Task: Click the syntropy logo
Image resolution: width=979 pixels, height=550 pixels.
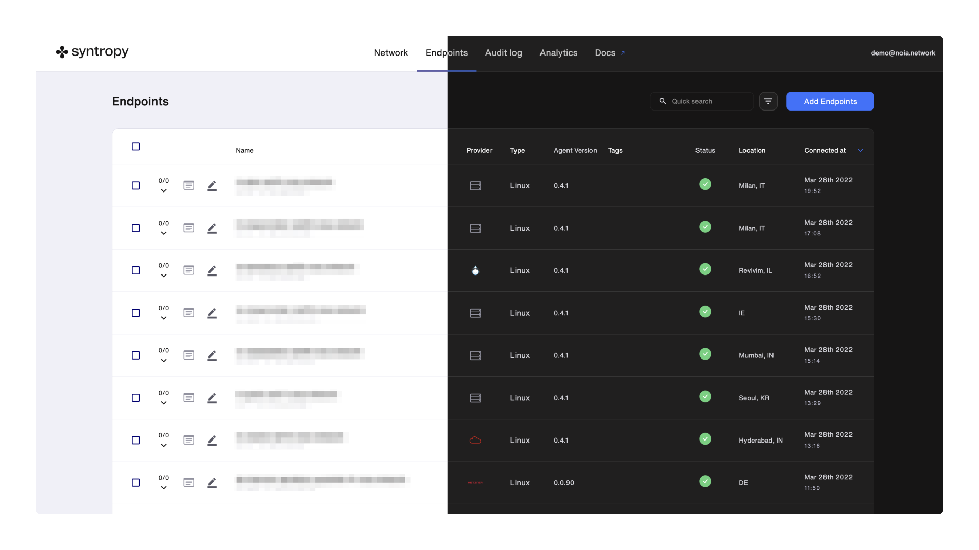Action: pyautogui.click(x=92, y=52)
